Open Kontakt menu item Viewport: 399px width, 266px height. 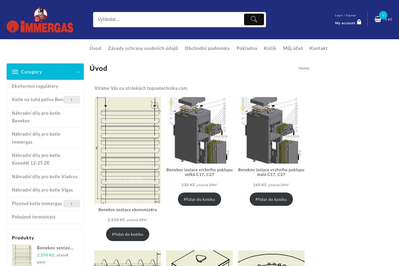[319, 48]
